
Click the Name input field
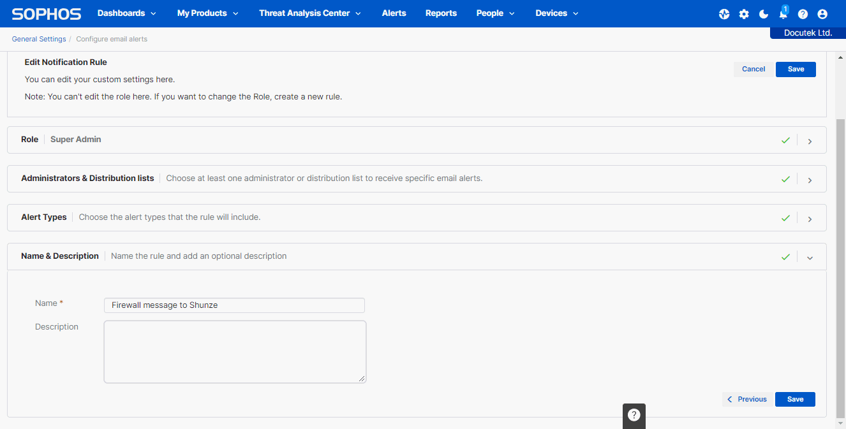(x=234, y=305)
